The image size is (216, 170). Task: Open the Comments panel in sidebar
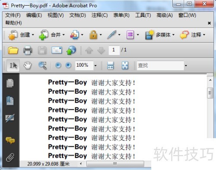(10, 140)
